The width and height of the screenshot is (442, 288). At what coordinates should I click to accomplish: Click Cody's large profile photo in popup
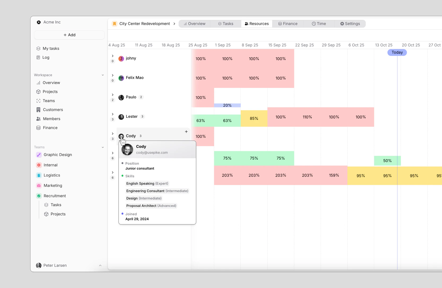[127, 150]
